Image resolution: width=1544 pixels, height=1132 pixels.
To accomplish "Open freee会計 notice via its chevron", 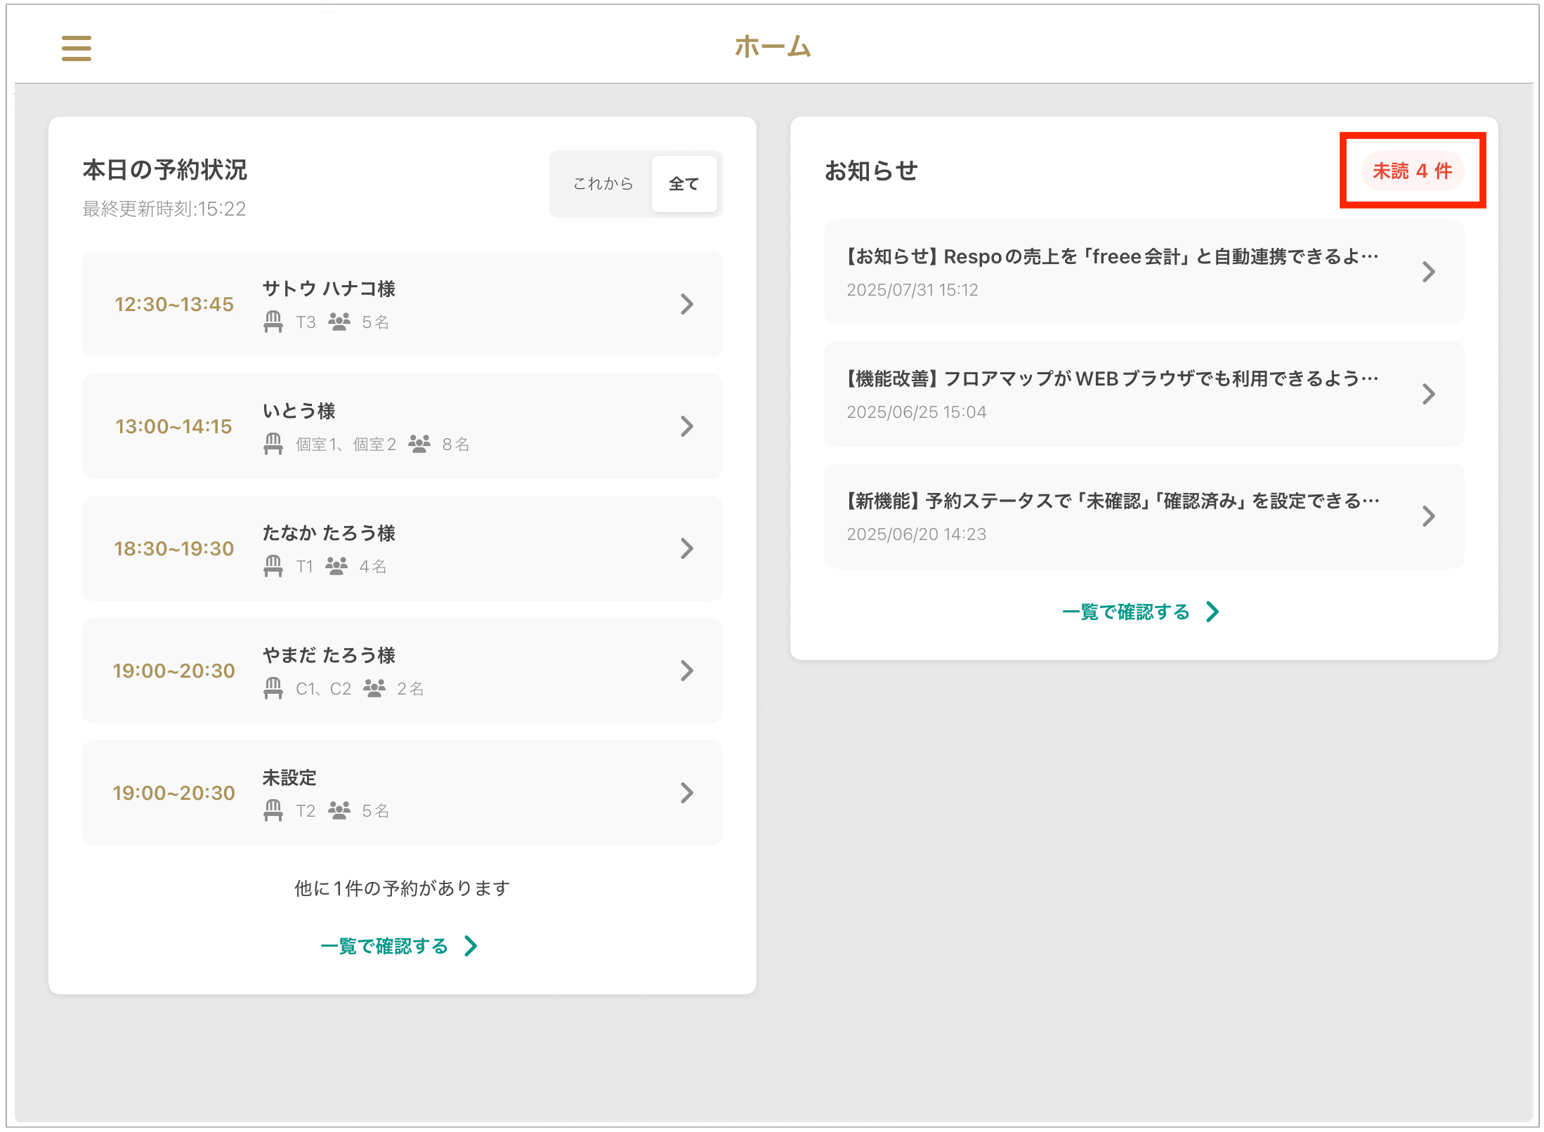I will coord(1427,272).
